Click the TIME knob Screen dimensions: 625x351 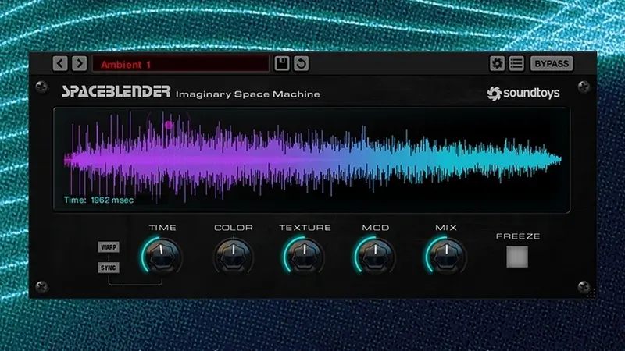tap(162, 257)
